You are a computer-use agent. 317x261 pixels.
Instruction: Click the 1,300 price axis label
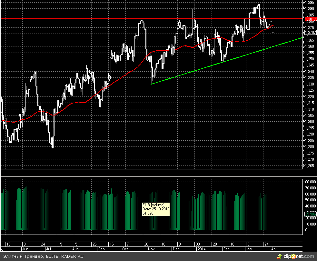point(310,122)
